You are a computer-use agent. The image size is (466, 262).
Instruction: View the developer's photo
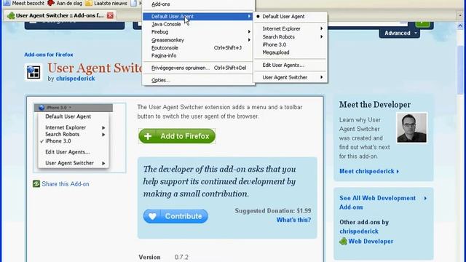point(411,128)
